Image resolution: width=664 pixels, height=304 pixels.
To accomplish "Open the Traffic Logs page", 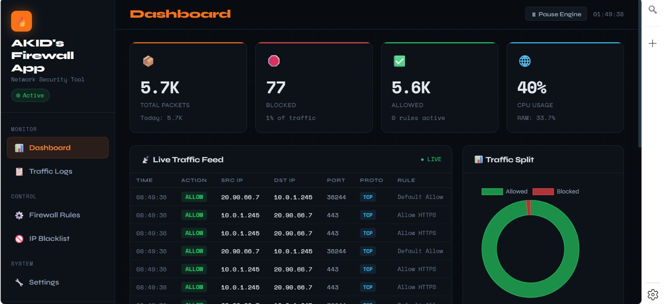I will click(x=50, y=172).
